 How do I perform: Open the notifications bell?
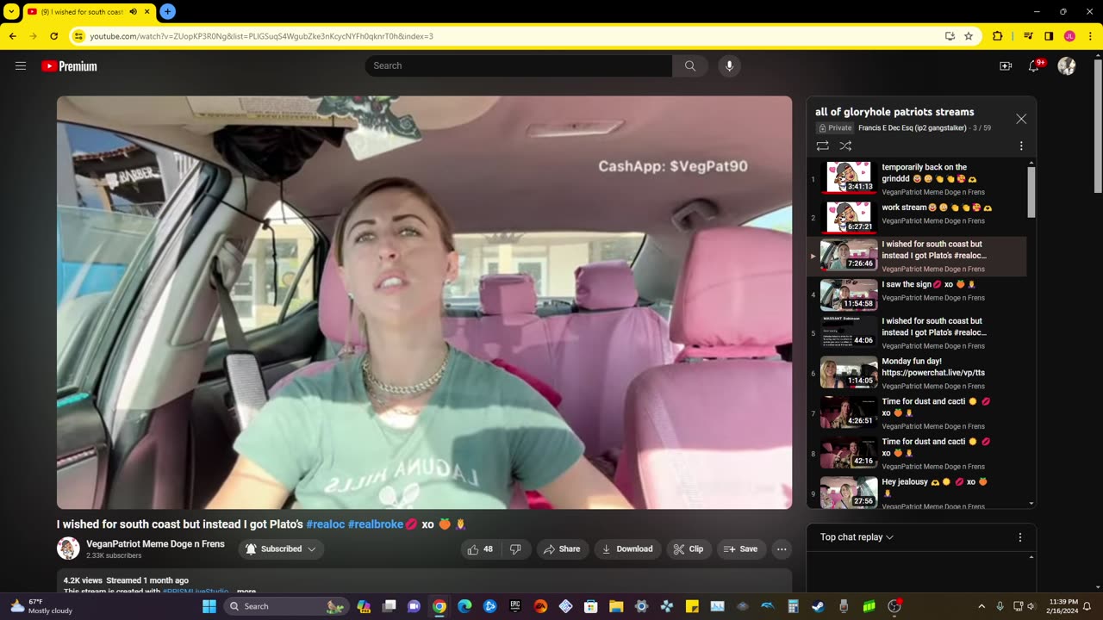click(x=1035, y=66)
